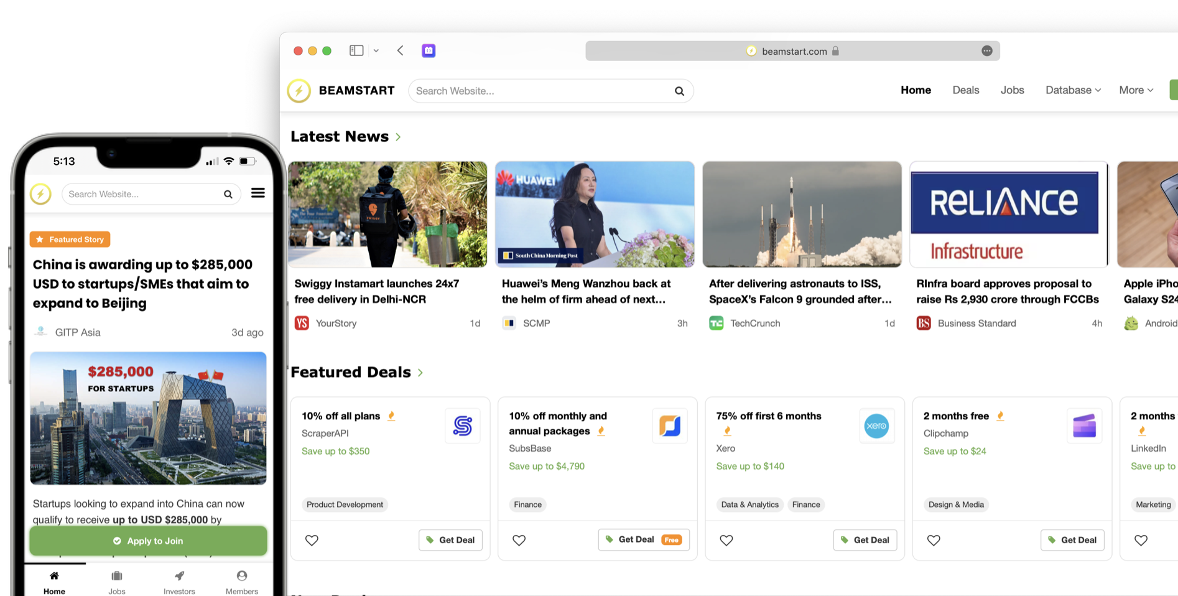This screenshot has height=596, width=1178.
Task: Click the search magnifier icon in browser header
Action: [679, 91]
